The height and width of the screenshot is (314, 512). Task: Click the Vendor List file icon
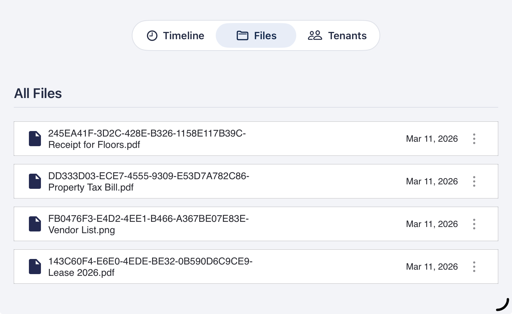pyautogui.click(x=35, y=224)
